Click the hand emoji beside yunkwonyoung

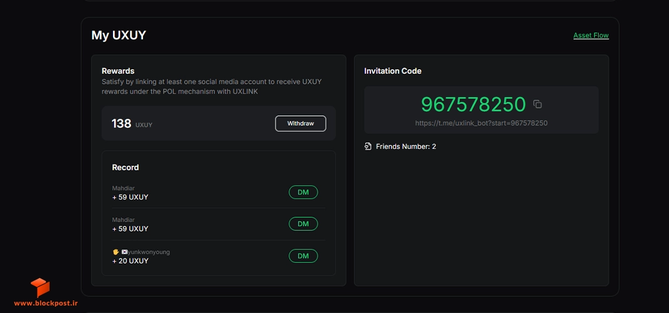(x=115, y=252)
